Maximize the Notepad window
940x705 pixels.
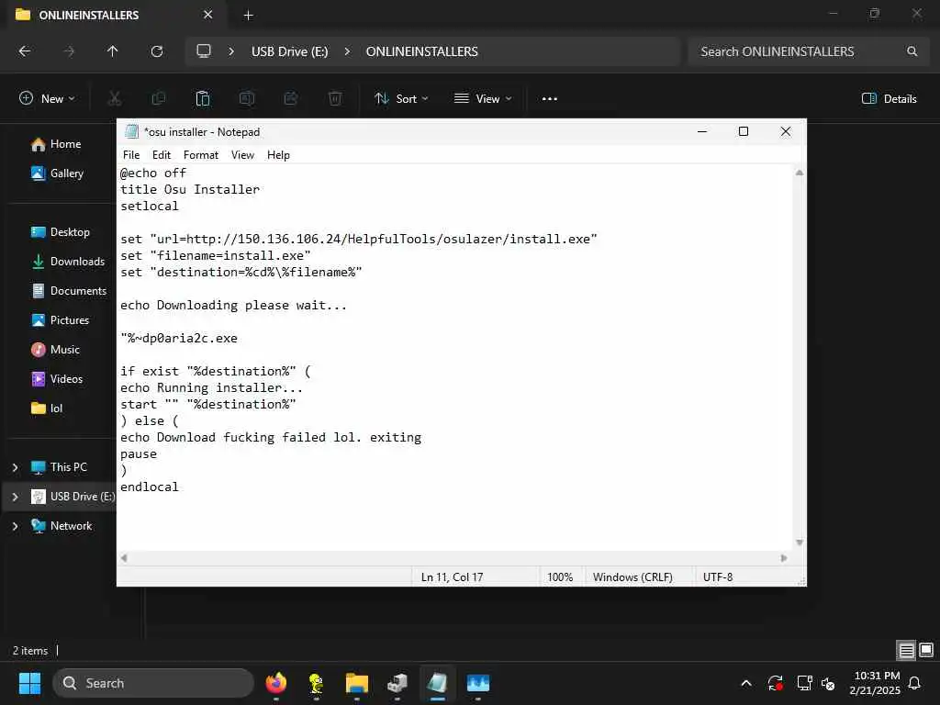tap(744, 132)
